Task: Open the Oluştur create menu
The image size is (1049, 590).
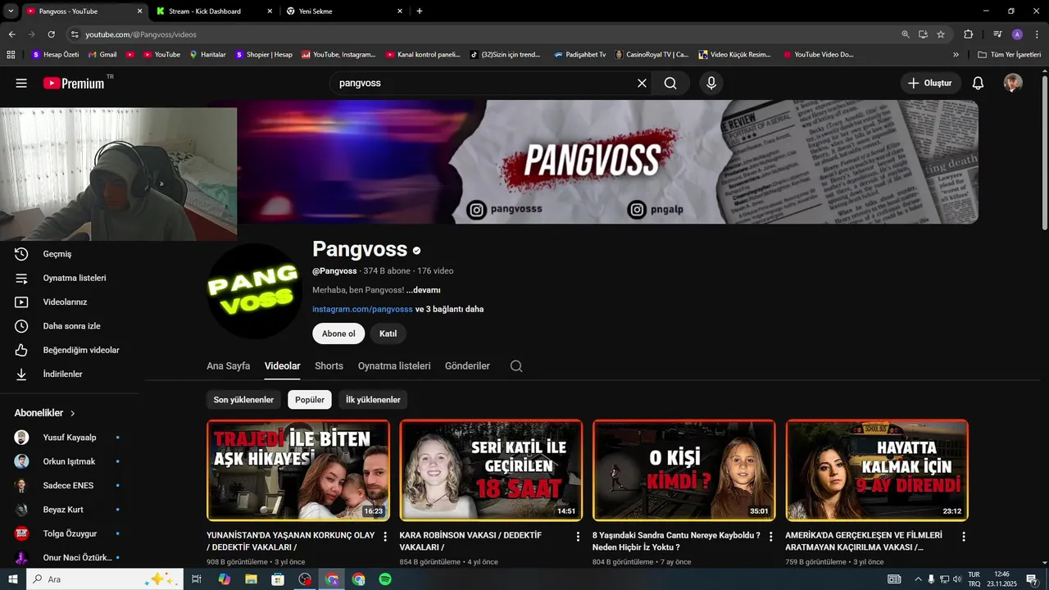Action: coord(931,83)
